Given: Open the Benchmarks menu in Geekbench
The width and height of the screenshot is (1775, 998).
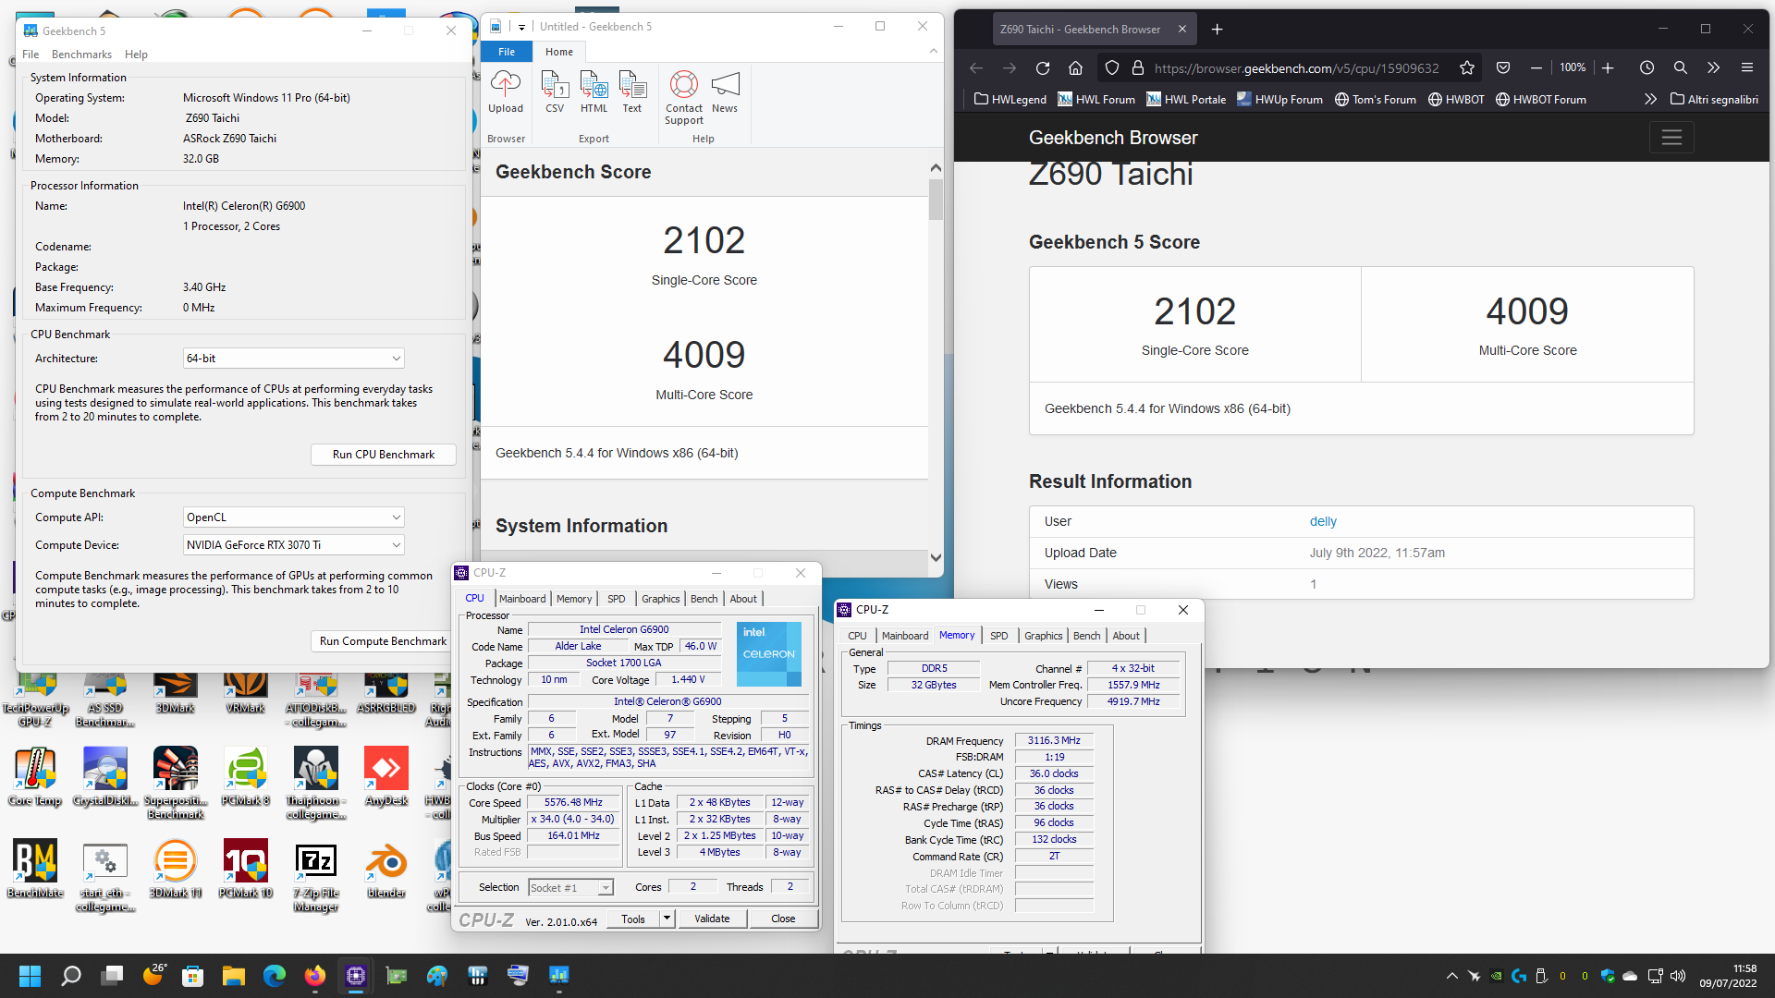Looking at the screenshot, I should click(81, 55).
